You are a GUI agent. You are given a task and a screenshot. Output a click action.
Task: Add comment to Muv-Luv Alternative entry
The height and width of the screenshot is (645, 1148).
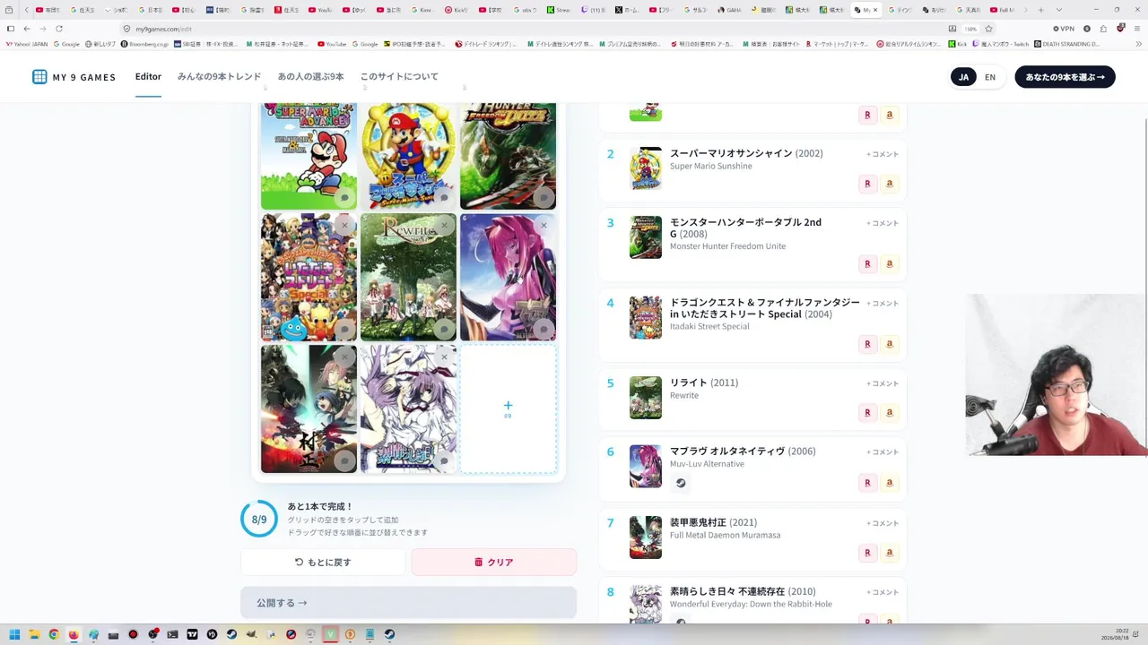883,452
